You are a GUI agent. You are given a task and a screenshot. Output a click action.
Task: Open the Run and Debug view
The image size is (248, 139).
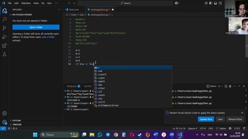4,37
